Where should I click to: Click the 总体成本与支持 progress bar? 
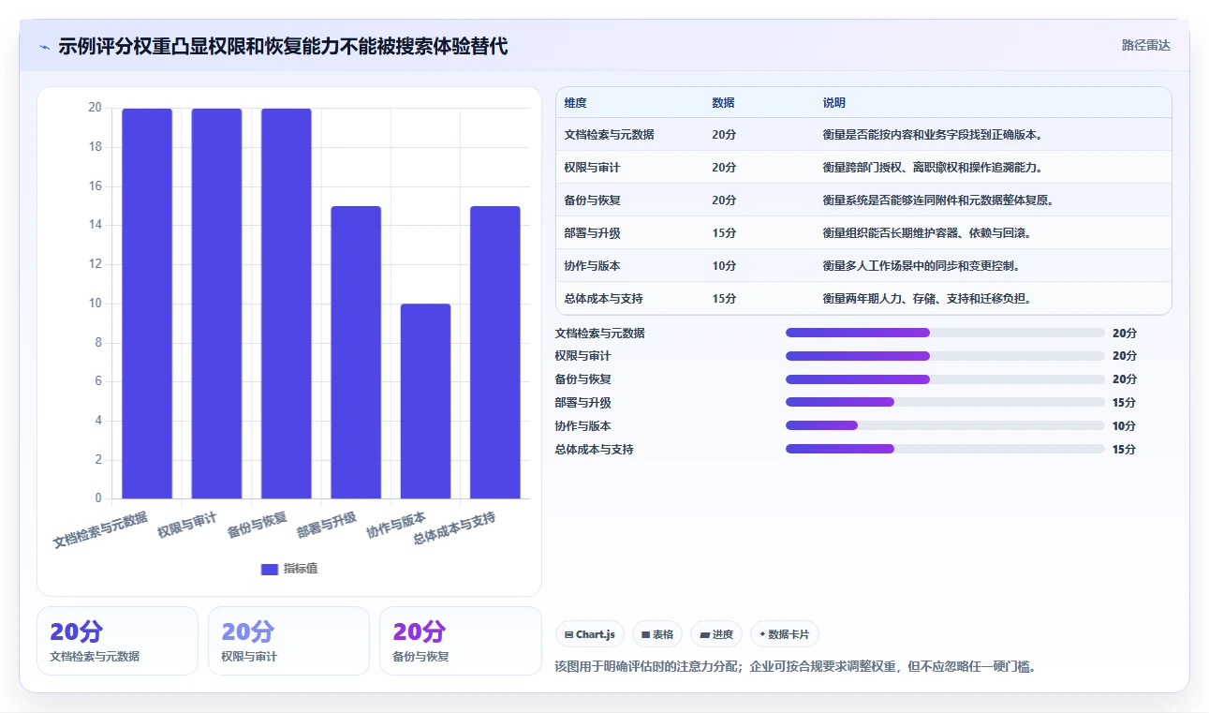coord(946,449)
